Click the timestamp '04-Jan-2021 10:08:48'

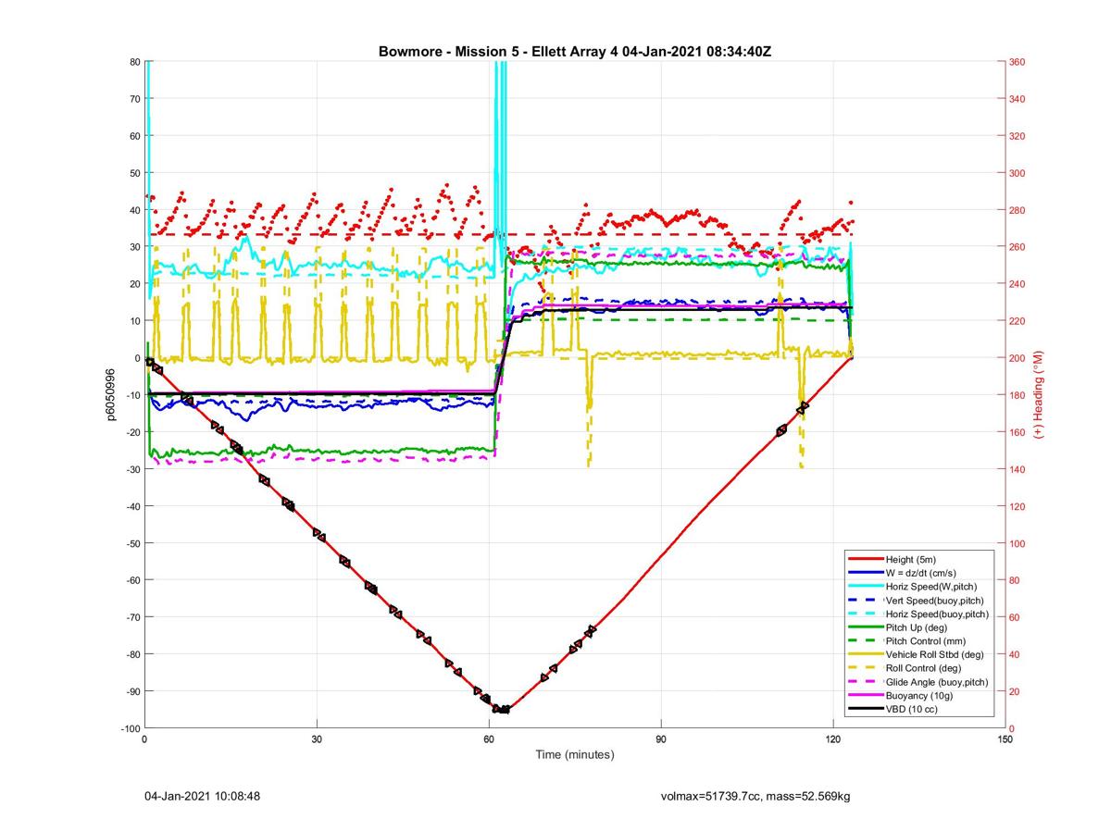coord(202,796)
